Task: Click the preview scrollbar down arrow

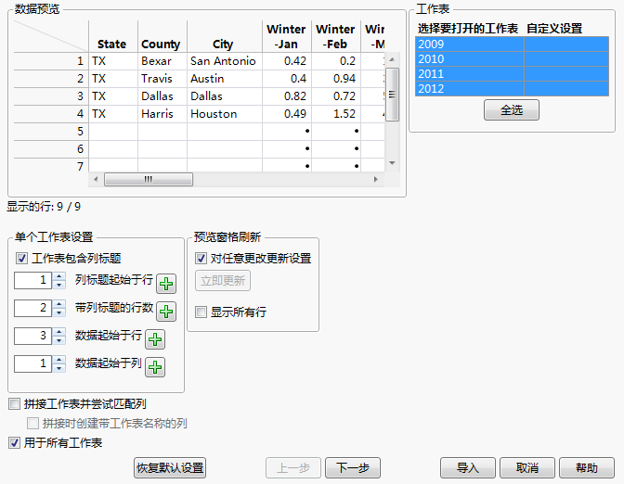Action: (393, 163)
